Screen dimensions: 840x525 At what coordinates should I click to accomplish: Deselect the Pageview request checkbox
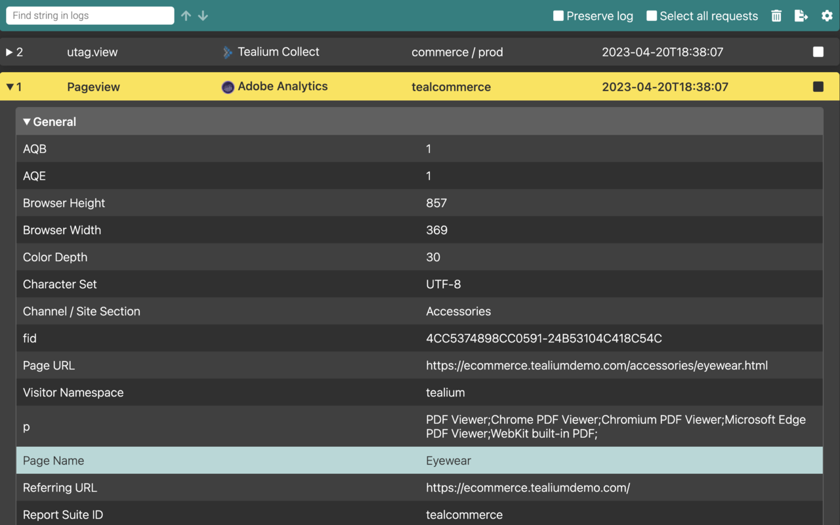tap(818, 87)
